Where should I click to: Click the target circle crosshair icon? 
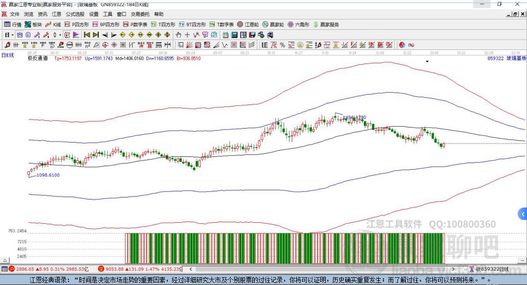(105, 45)
